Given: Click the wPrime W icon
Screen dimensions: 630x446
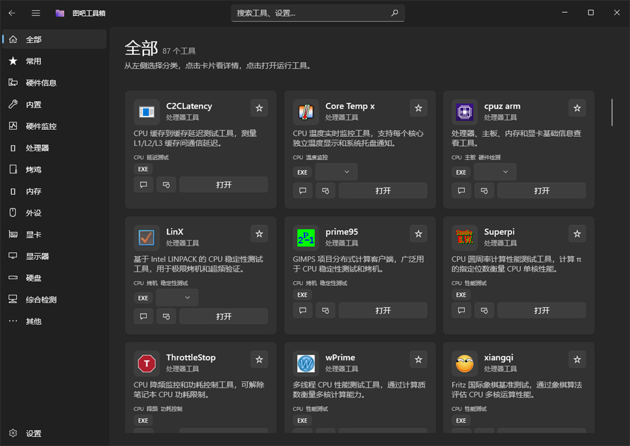Looking at the screenshot, I should pyautogui.click(x=306, y=363).
